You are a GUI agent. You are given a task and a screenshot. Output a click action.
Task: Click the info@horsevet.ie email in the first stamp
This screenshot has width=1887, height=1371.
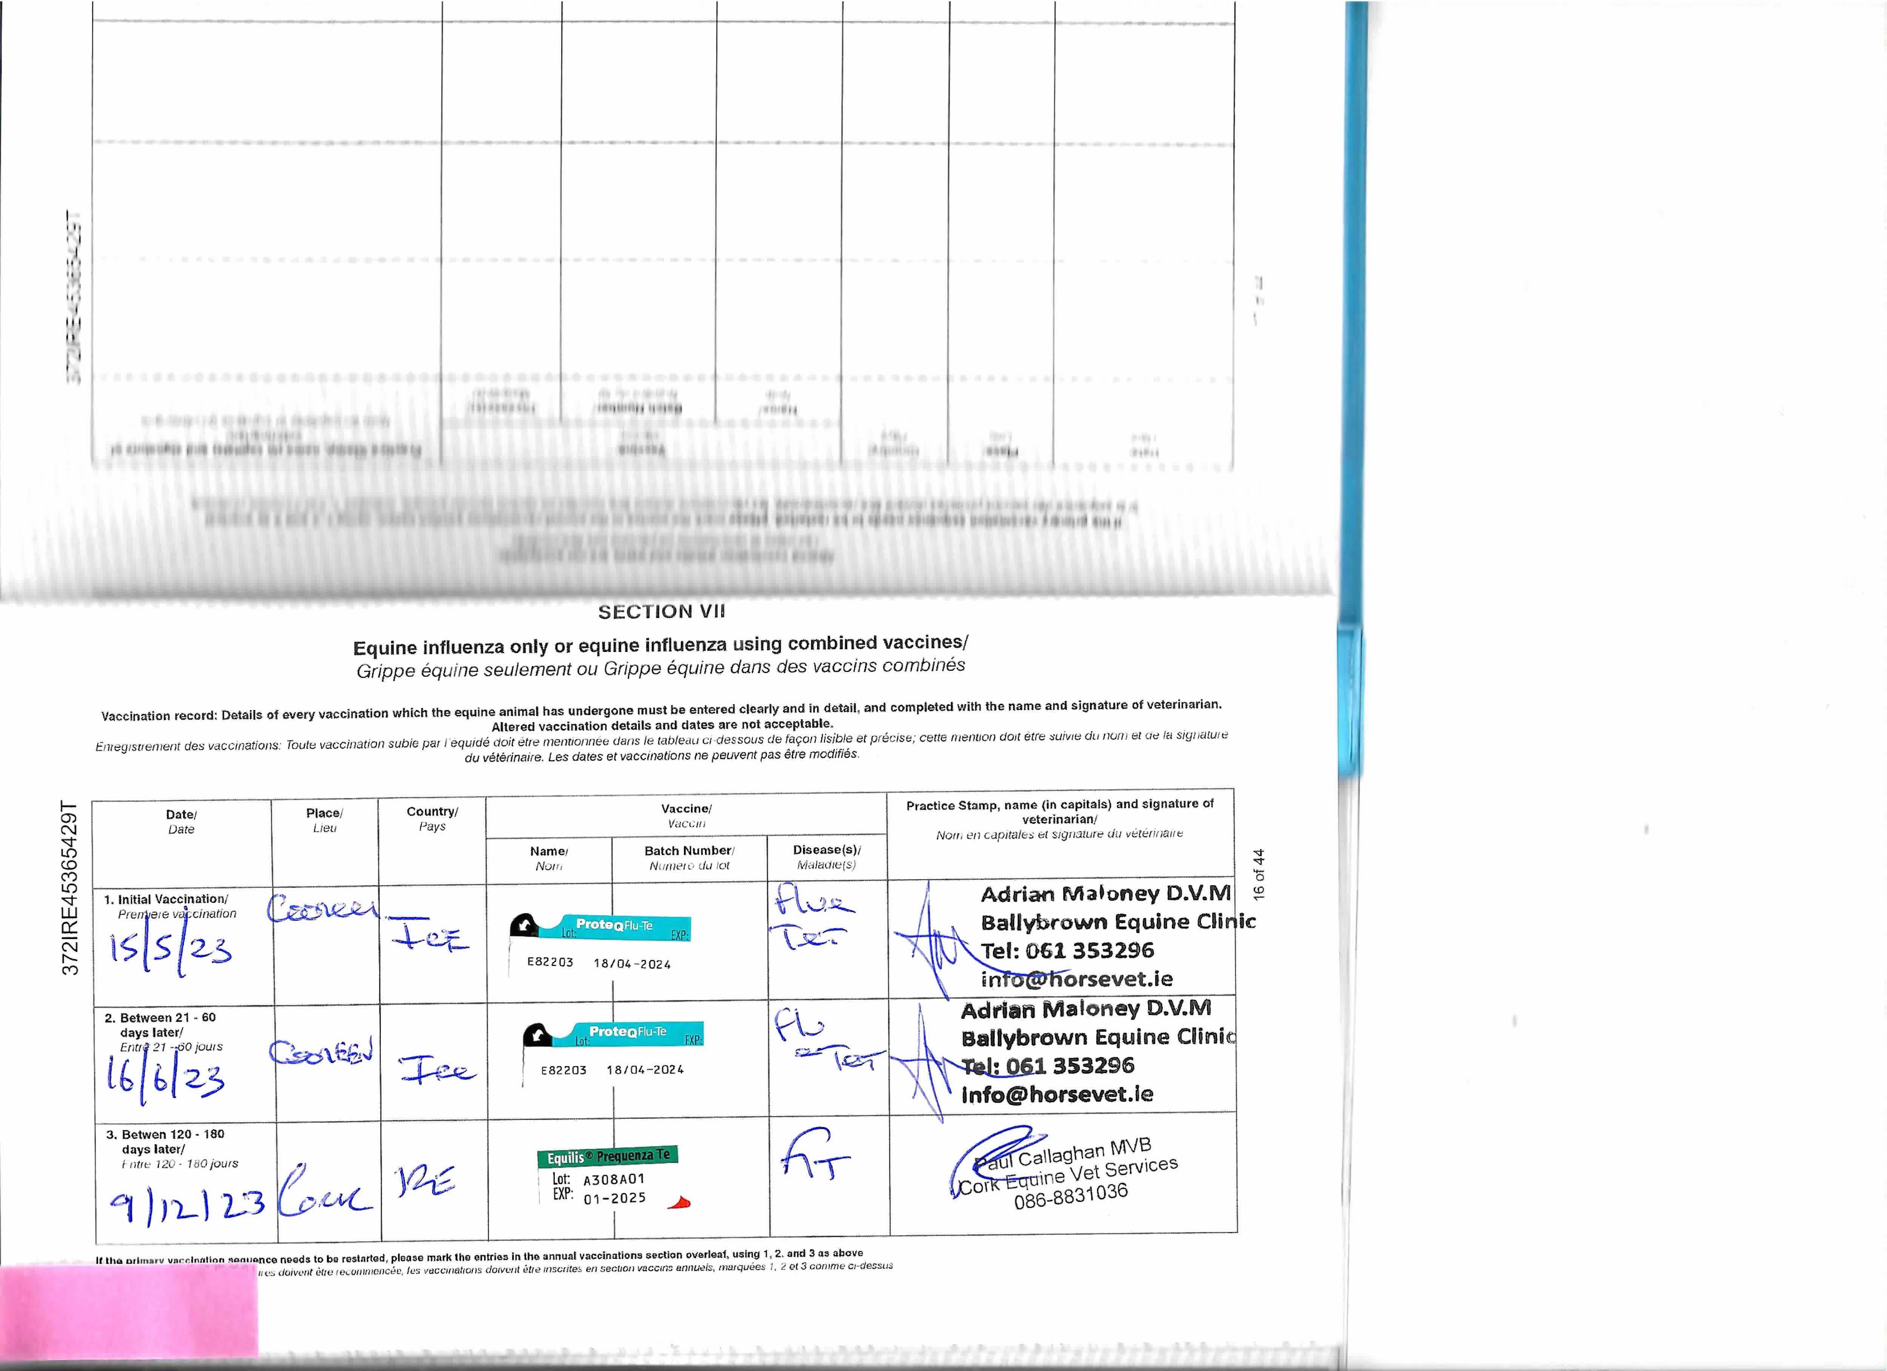tap(1077, 979)
